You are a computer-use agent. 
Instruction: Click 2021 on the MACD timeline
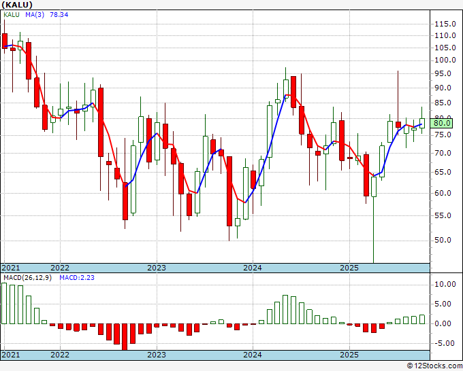coord(11,355)
